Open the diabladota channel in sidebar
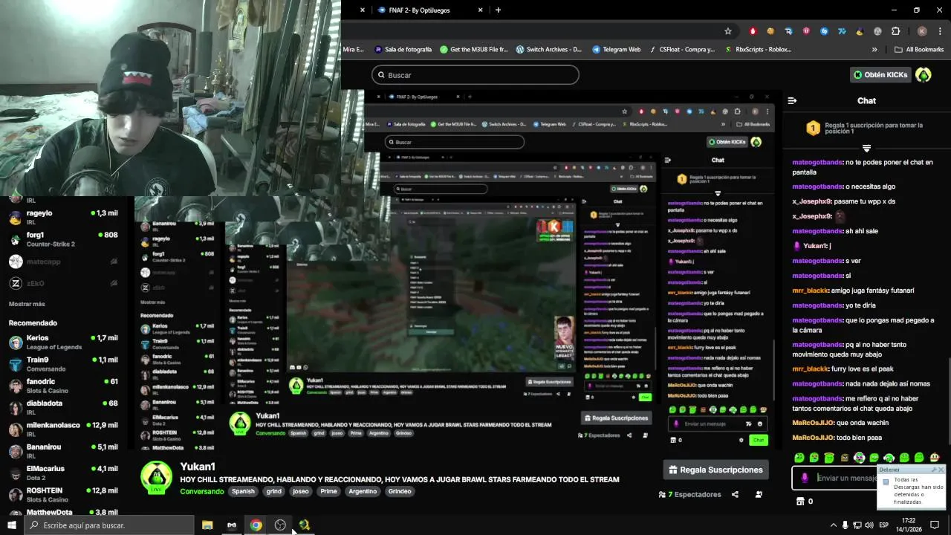The width and height of the screenshot is (951, 535). pos(63,407)
